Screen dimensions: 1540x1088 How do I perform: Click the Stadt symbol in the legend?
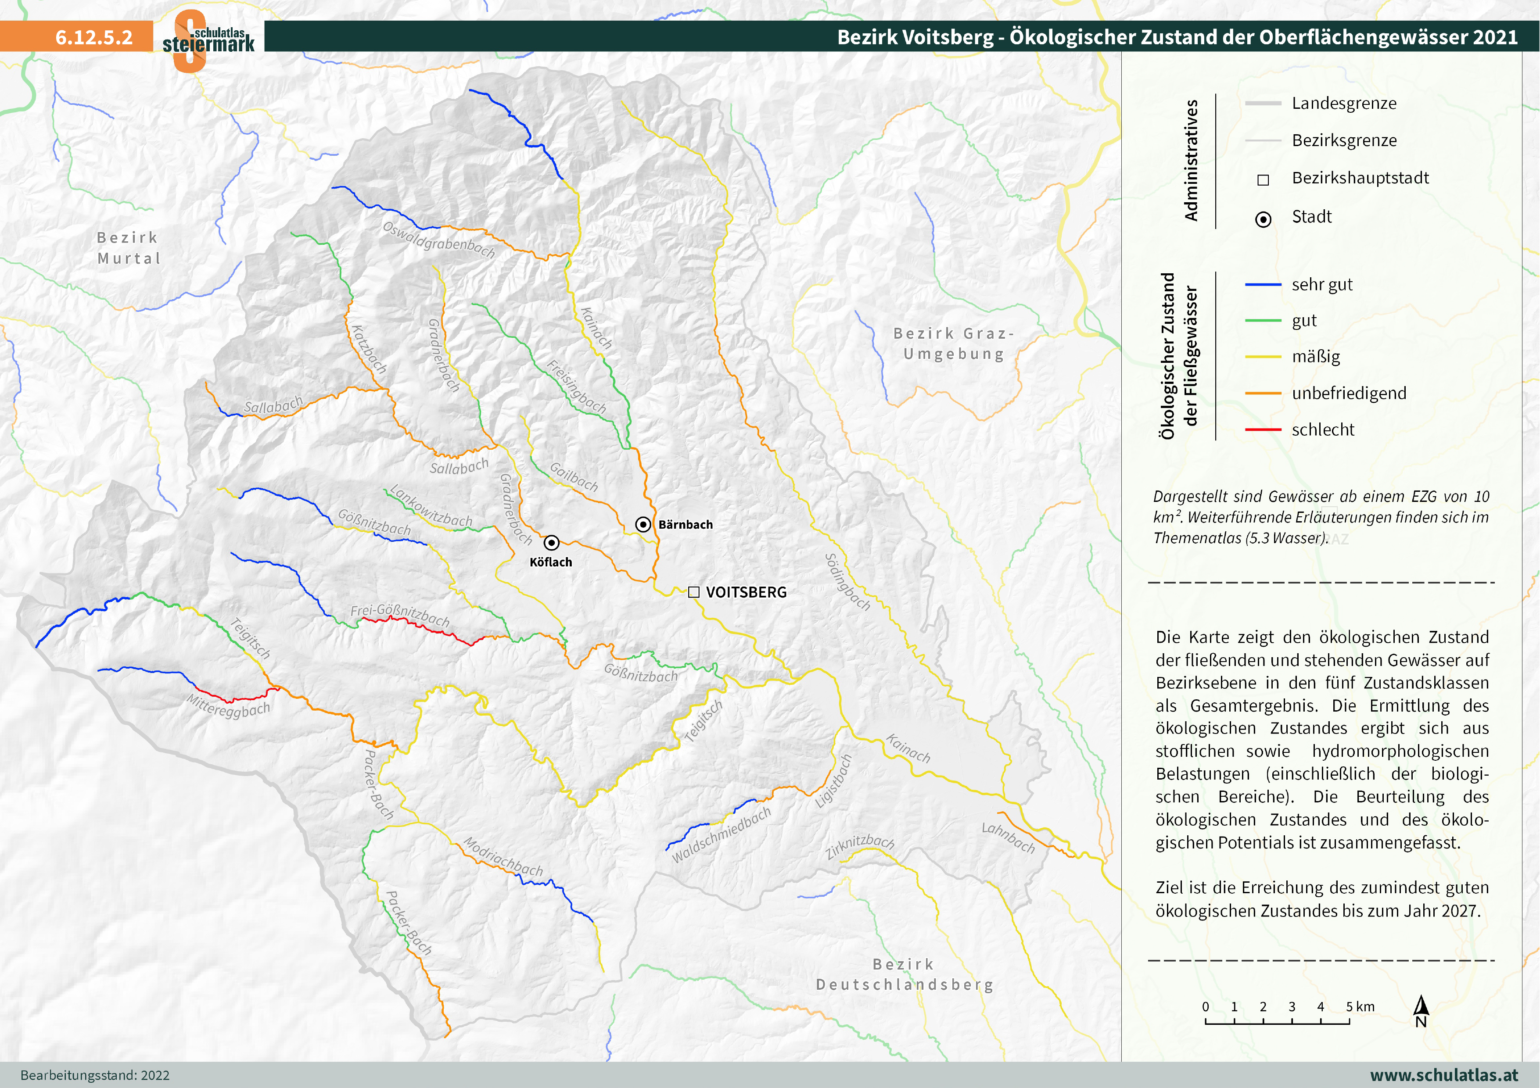click(x=1263, y=219)
